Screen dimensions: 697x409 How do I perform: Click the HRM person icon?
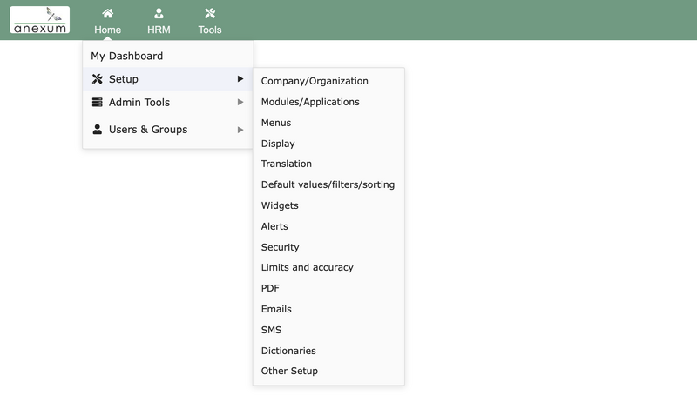159,14
